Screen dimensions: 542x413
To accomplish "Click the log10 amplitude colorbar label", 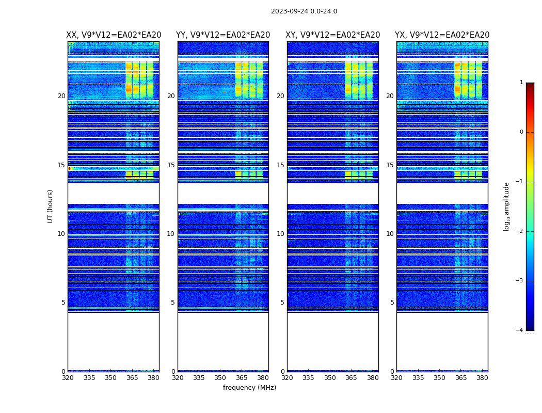I will [507, 206].
